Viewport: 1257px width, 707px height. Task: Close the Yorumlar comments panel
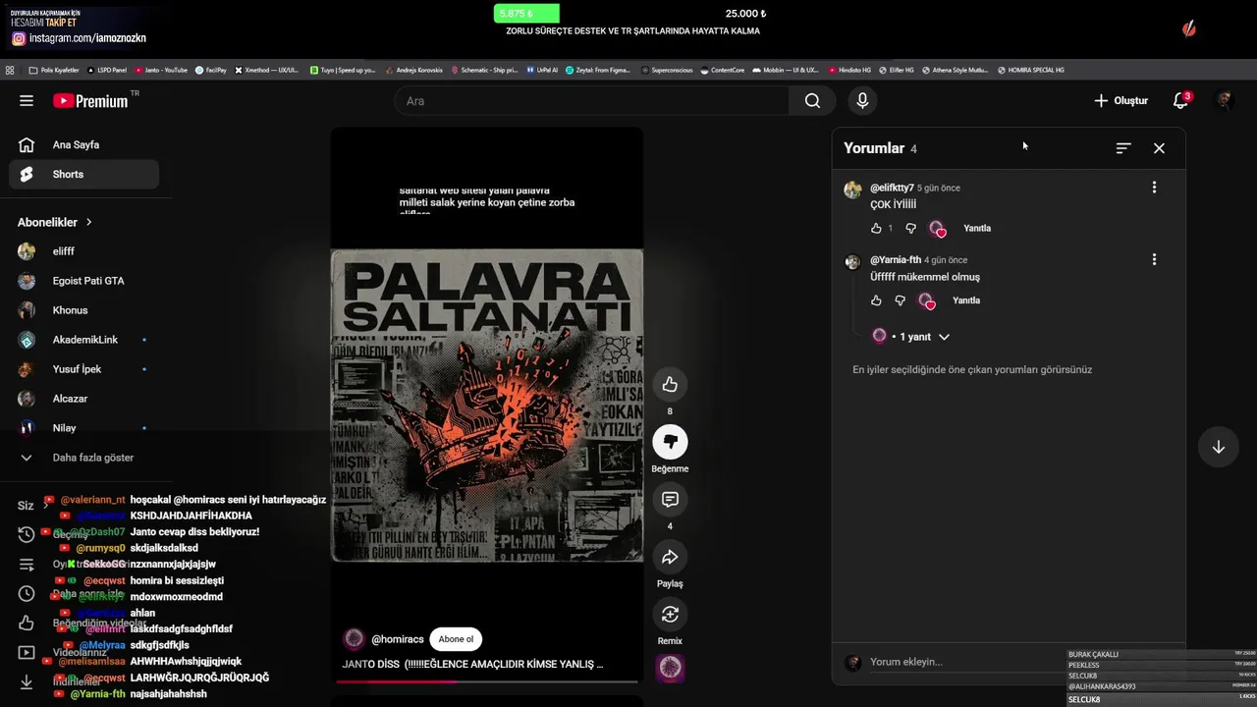tap(1159, 148)
